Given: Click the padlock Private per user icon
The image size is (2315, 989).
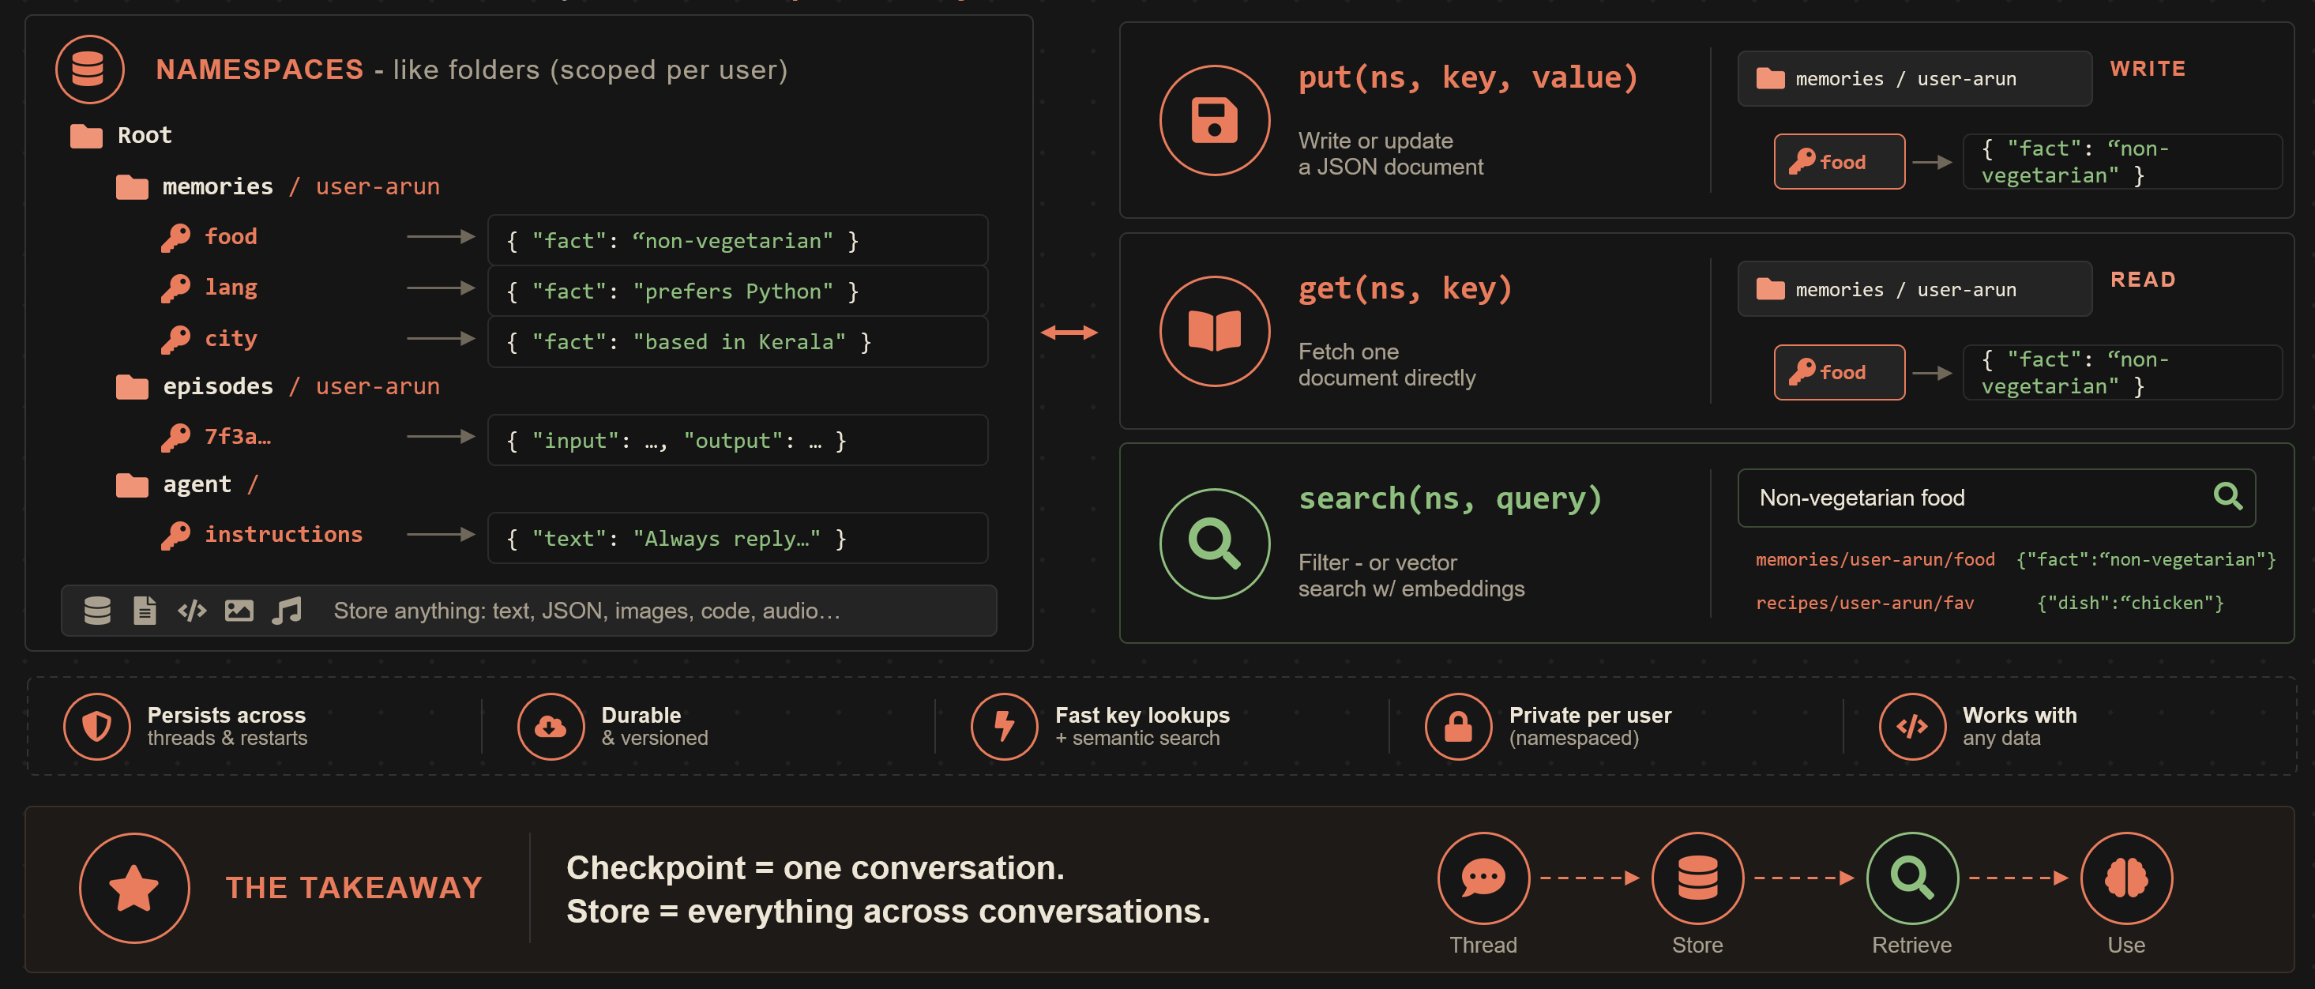Looking at the screenshot, I should [x=1459, y=727].
